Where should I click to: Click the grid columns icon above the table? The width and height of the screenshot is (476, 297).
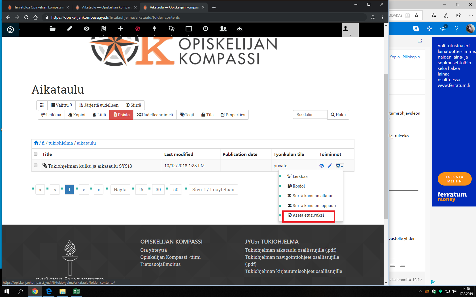pyautogui.click(x=42, y=105)
